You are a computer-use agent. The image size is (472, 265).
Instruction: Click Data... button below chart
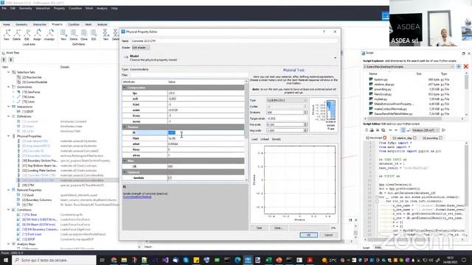tap(279, 228)
